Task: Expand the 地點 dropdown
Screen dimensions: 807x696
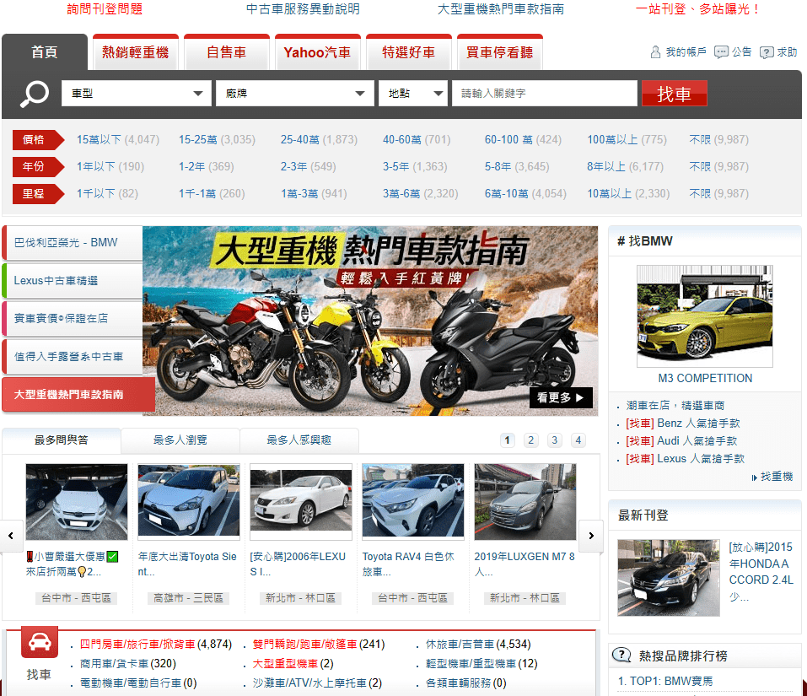Action: (x=412, y=94)
